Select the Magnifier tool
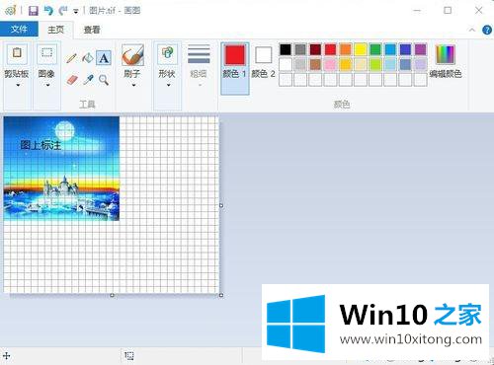 tap(104, 80)
